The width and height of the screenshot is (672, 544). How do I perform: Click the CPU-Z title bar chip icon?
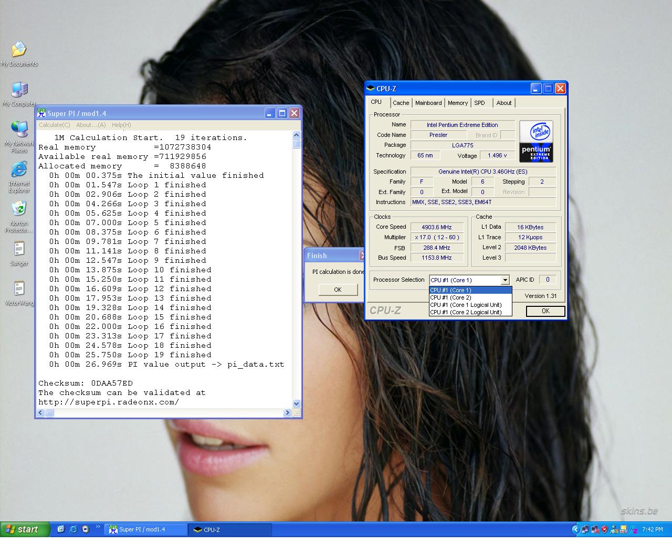tap(371, 89)
